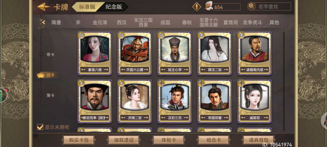Screen dimensions: 327x147
Task: Filter cards by 隋唐 dynasty tab
Action: [x=56, y=22]
